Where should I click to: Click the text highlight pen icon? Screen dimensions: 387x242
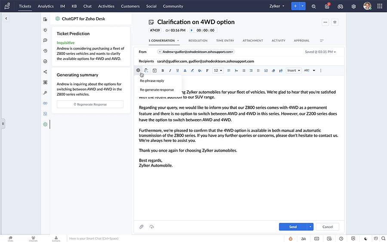[x=192, y=70]
